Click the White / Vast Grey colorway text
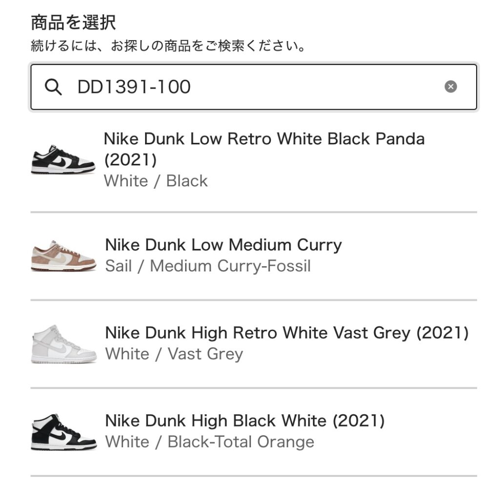This screenshot has height=496, width=500. (174, 354)
